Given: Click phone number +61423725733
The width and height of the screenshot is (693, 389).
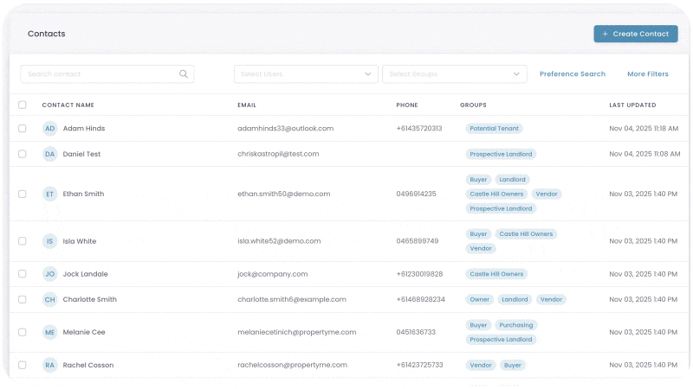Looking at the screenshot, I should click(x=419, y=365).
